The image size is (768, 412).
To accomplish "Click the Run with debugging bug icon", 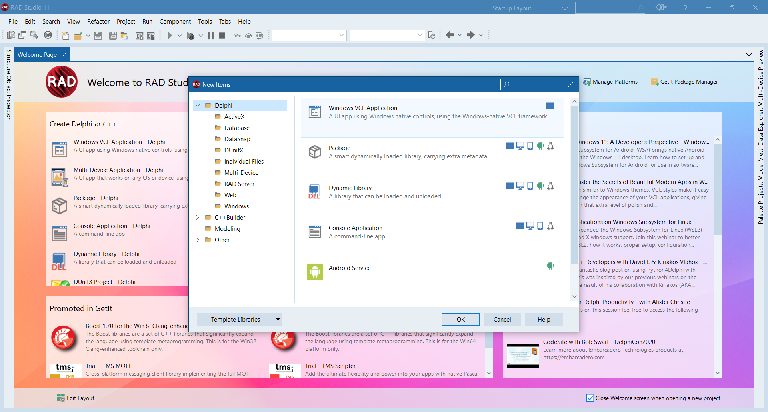I will pyautogui.click(x=190, y=36).
